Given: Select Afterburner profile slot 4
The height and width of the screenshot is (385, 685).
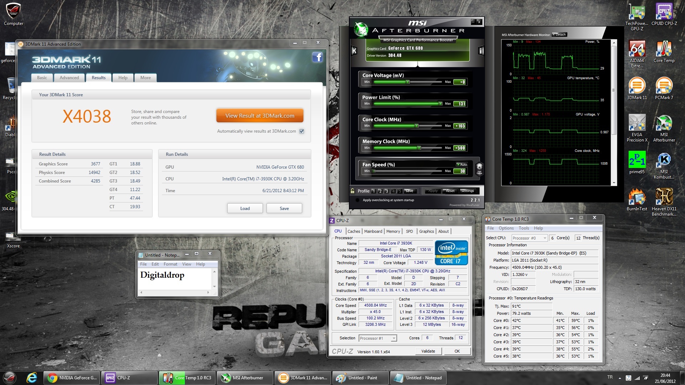Looking at the screenshot, I should pyautogui.click(x=393, y=191).
